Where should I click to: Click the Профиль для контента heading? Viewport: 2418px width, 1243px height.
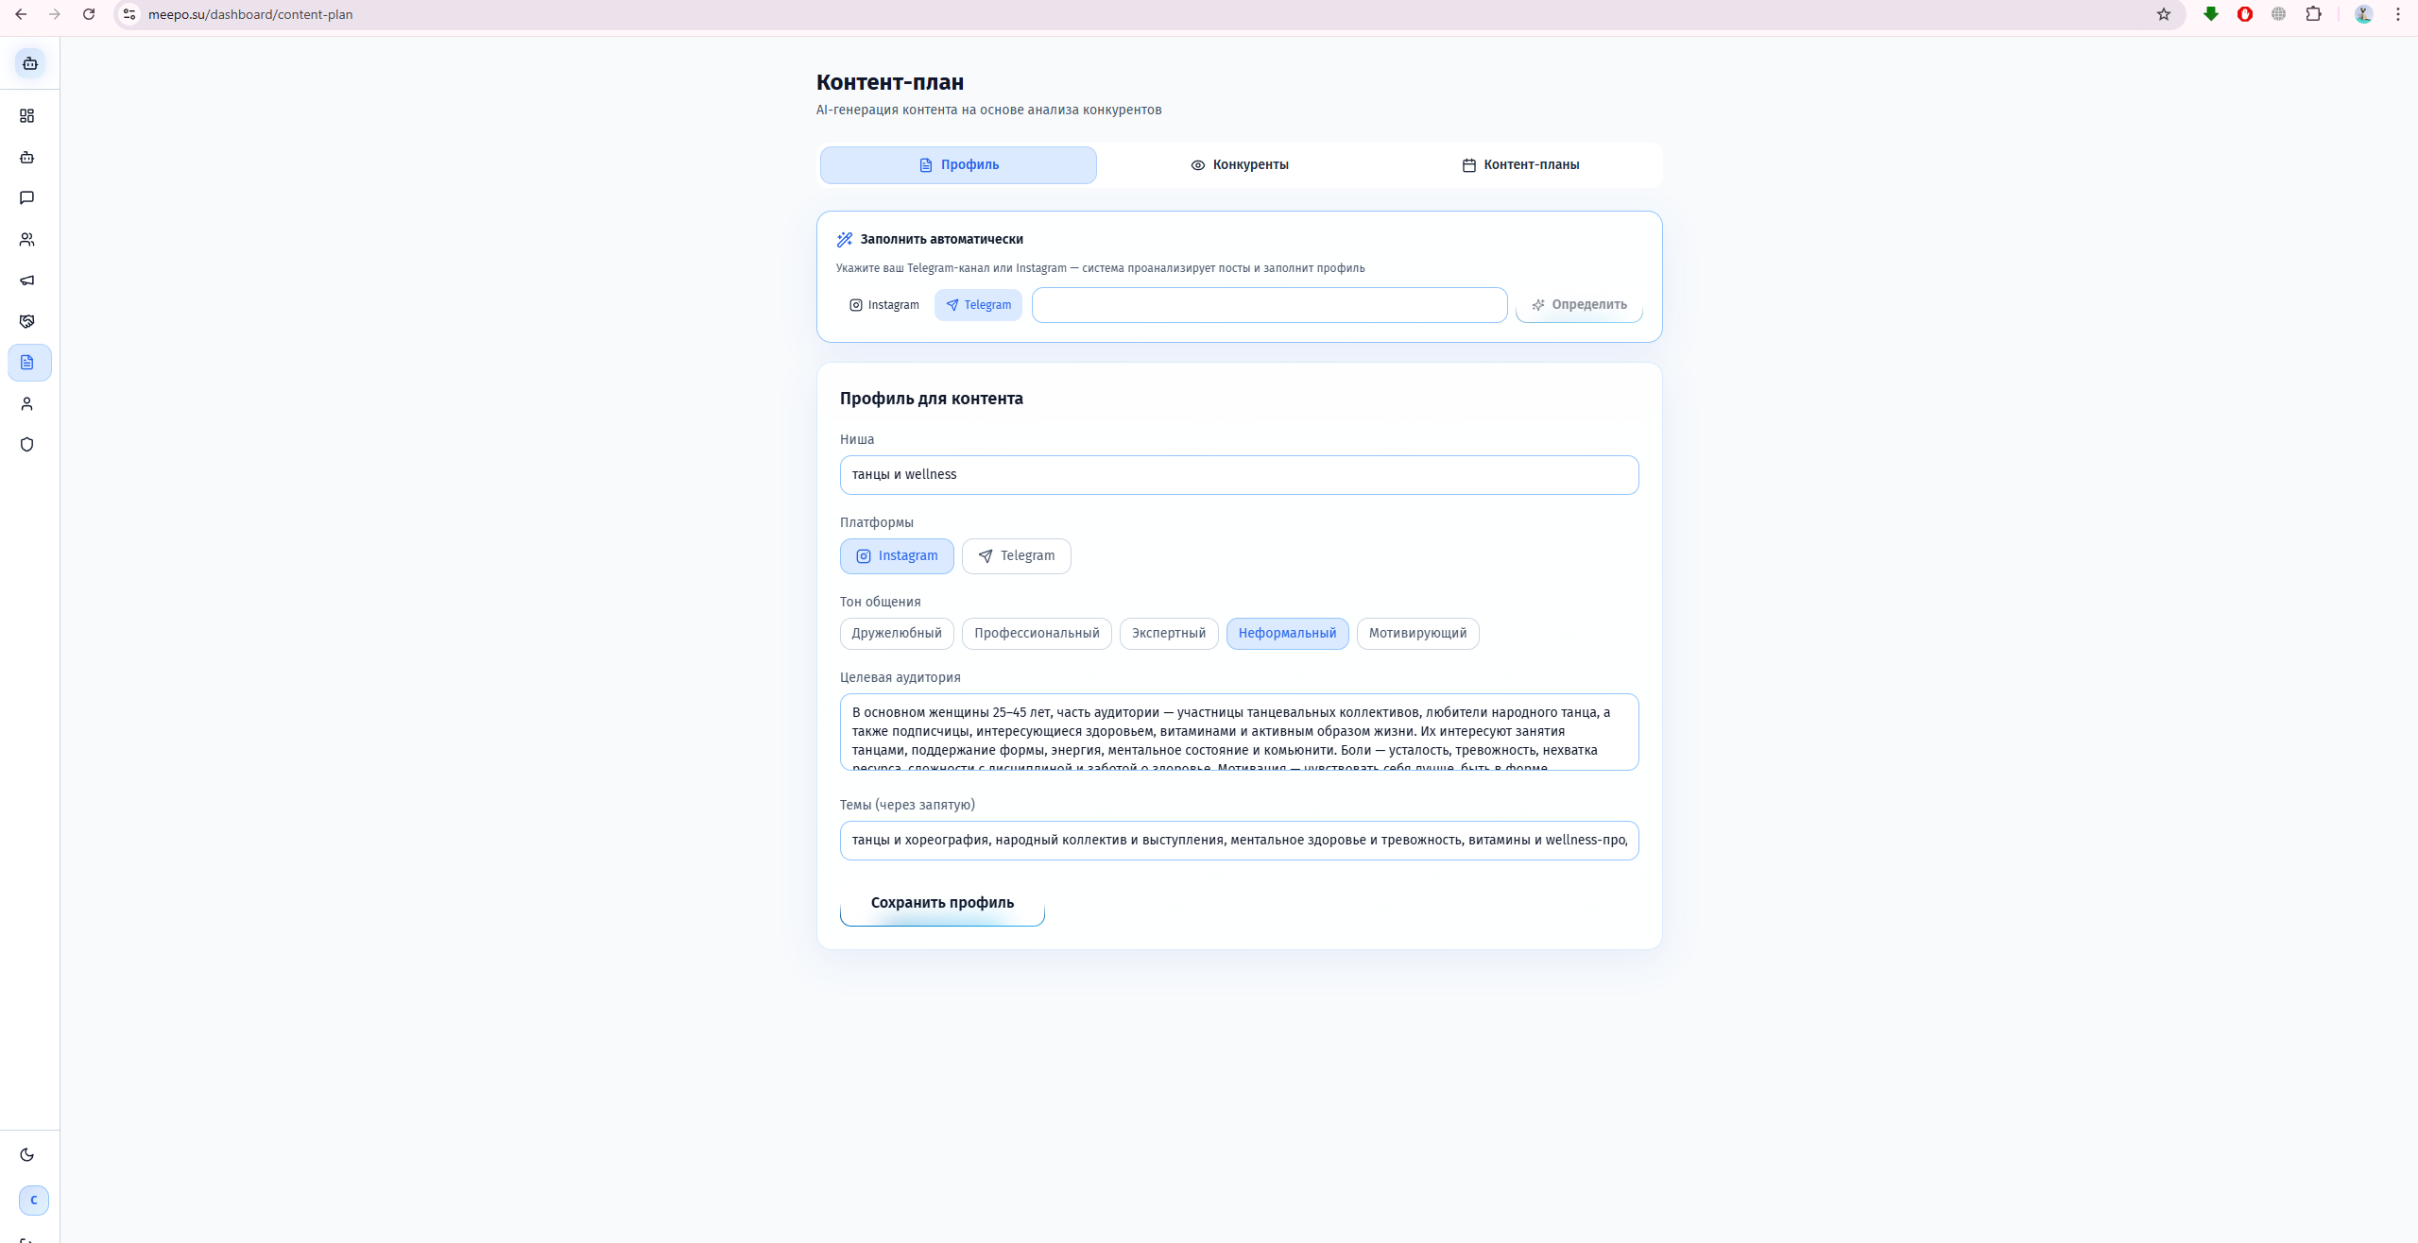[932, 399]
